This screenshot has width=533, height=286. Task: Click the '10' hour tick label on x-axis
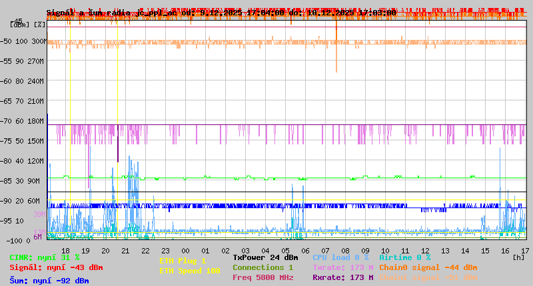(385, 251)
